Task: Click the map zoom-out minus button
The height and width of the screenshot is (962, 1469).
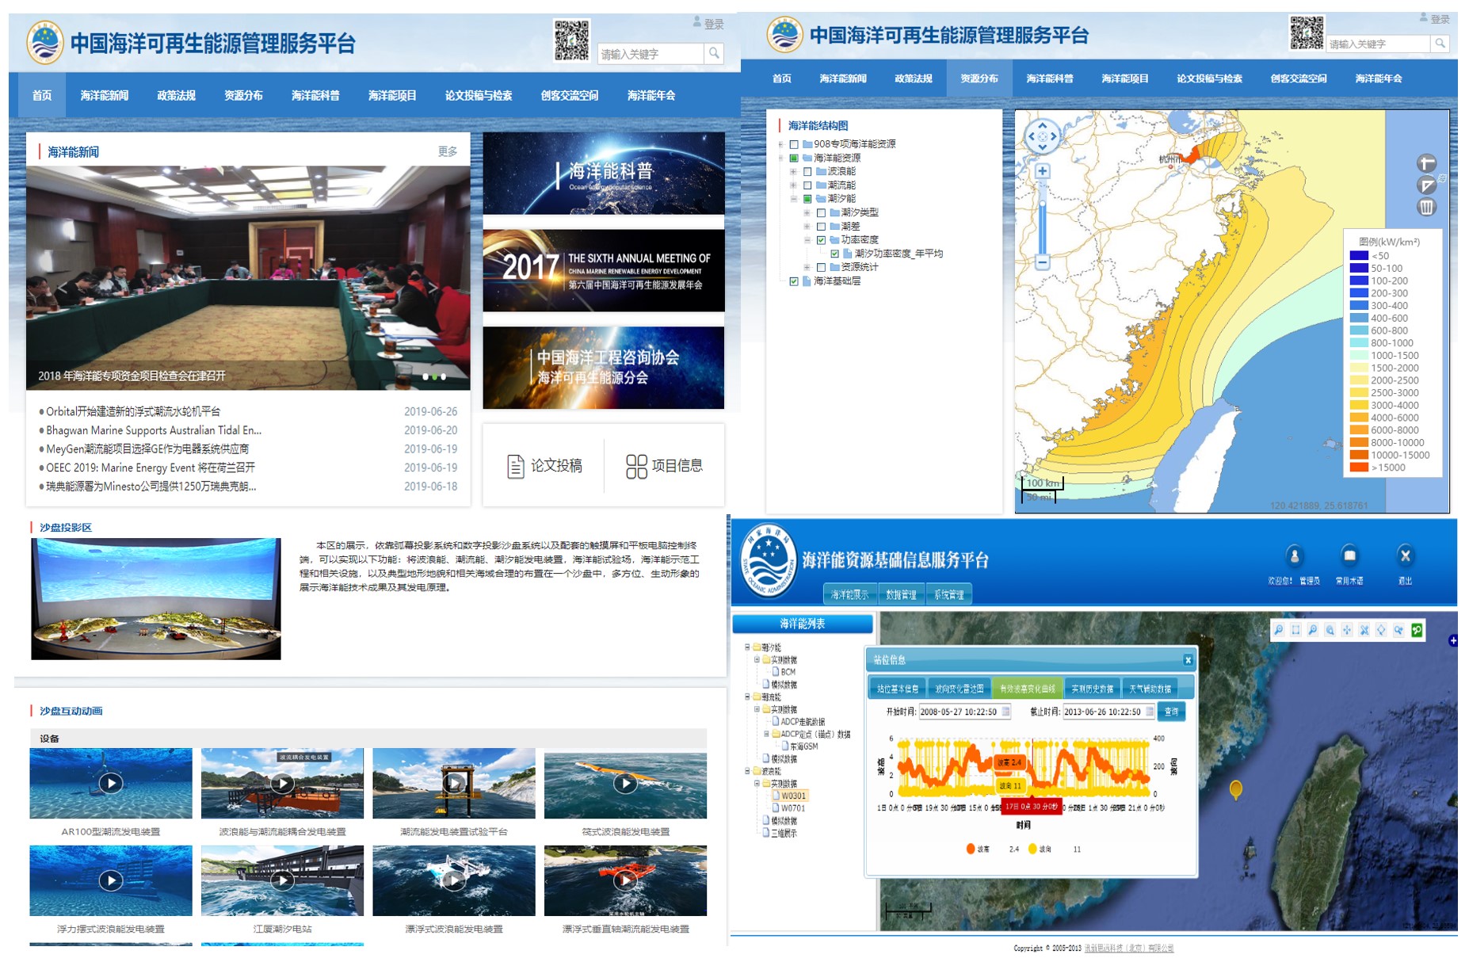Action: point(1043,262)
